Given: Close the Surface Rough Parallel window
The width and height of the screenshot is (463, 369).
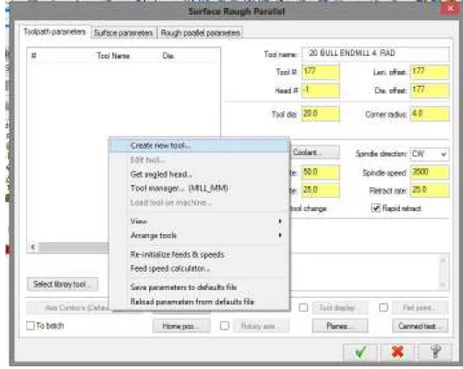Looking at the screenshot, I should (x=451, y=8).
